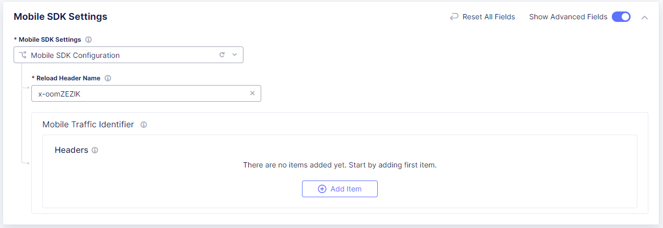Open info tooltip for Reload Header Name
This screenshot has width=663, height=228.
pyautogui.click(x=108, y=78)
